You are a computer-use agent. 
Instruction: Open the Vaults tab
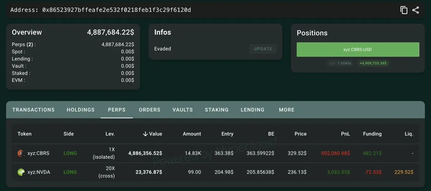click(182, 110)
